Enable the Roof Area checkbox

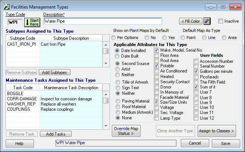(156, 61)
